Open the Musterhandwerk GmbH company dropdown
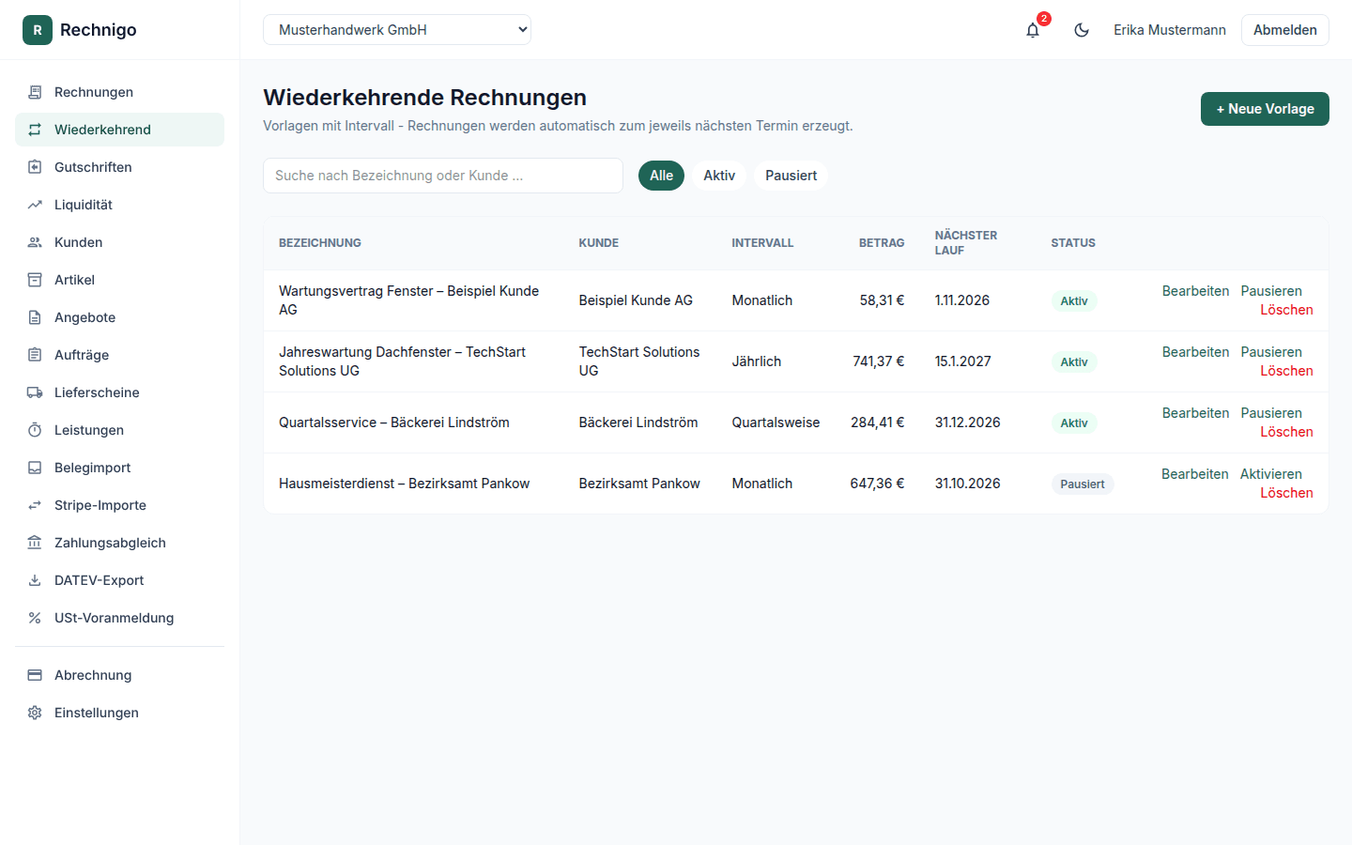The width and height of the screenshot is (1352, 845). [x=397, y=30]
